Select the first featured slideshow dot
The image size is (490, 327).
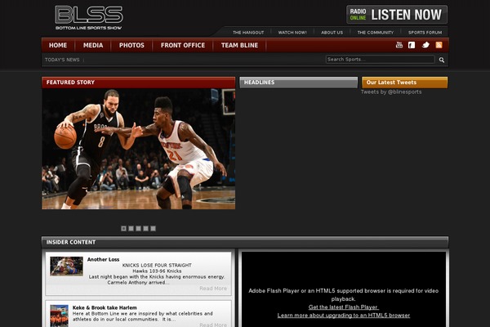(x=124, y=228)
